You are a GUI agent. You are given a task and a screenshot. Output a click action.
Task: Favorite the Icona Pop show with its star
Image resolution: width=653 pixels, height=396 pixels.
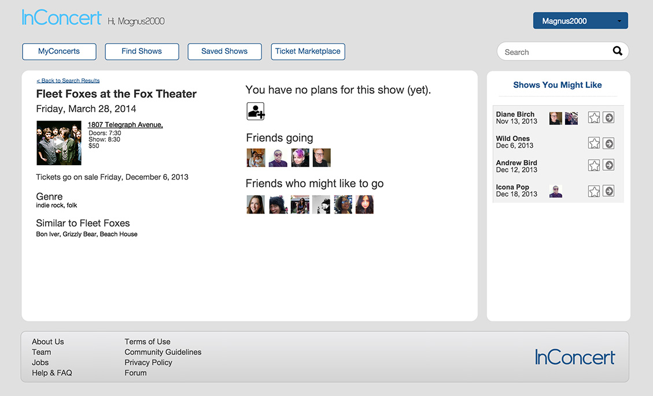coord(594,191)
